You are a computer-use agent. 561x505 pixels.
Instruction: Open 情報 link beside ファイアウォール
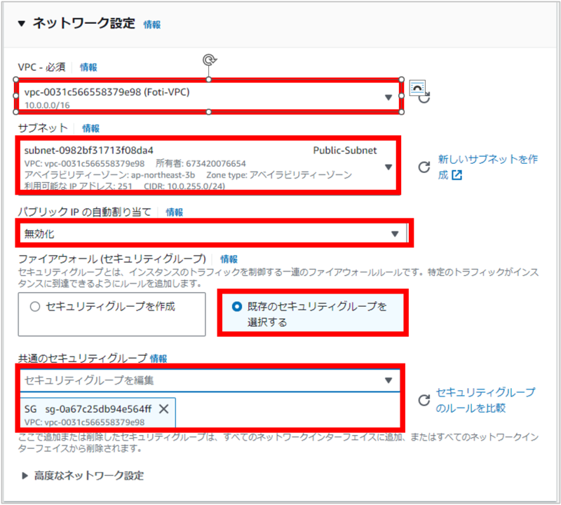tap(229, 259)
